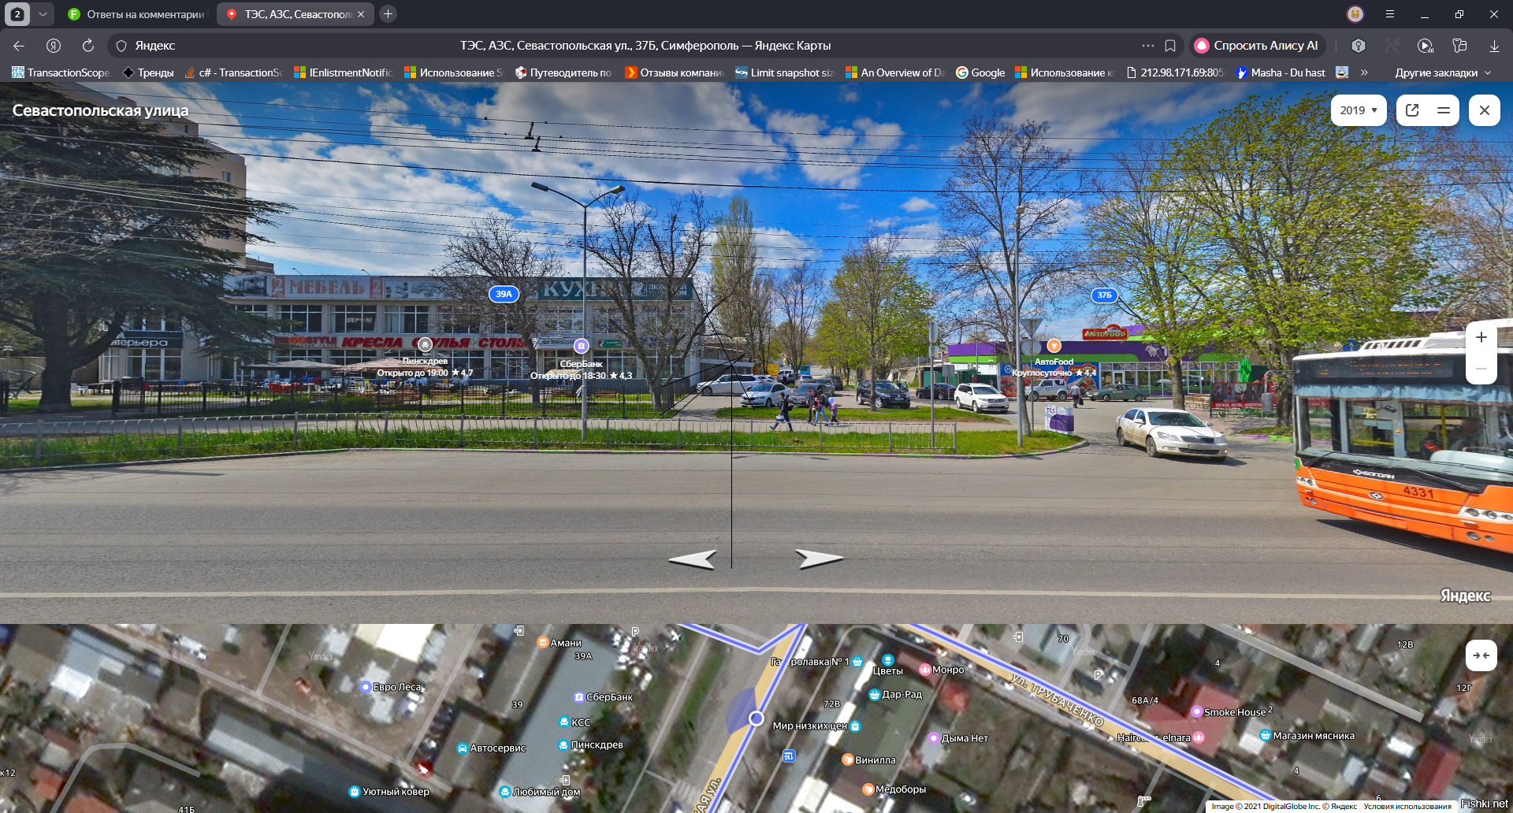Open a new browser tab
This screenshot has width=1513, height=813.
click(388, 14)
